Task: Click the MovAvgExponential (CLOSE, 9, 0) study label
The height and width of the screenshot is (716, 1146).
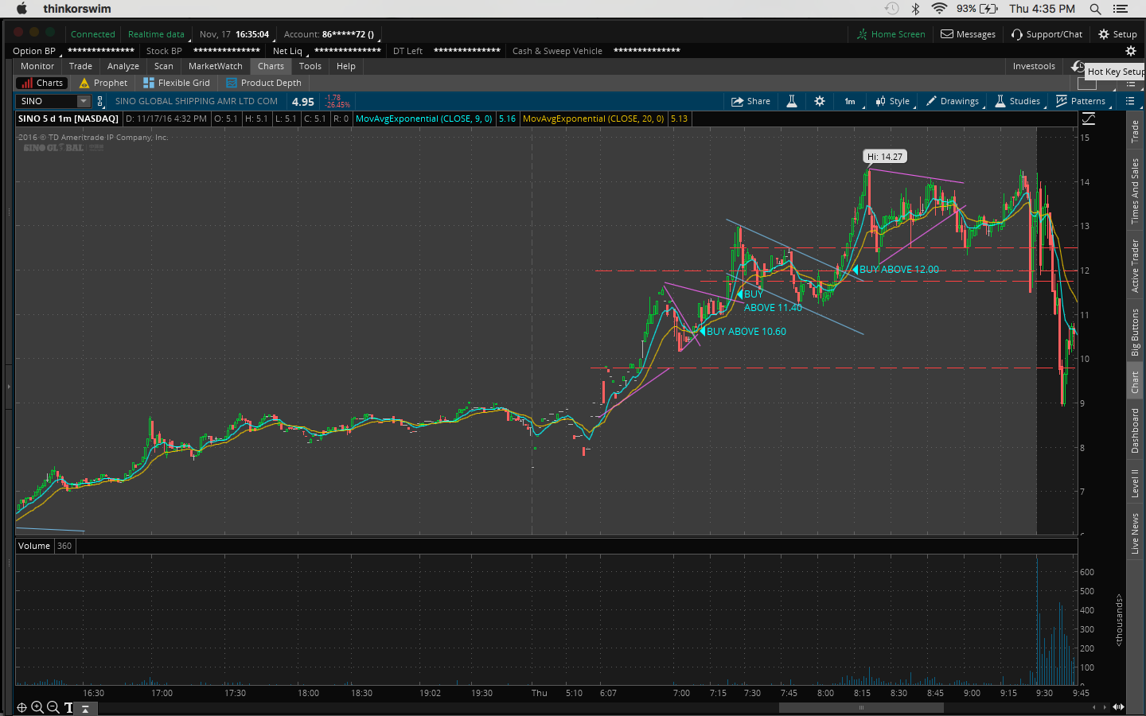Action: [x=424, y=119]
